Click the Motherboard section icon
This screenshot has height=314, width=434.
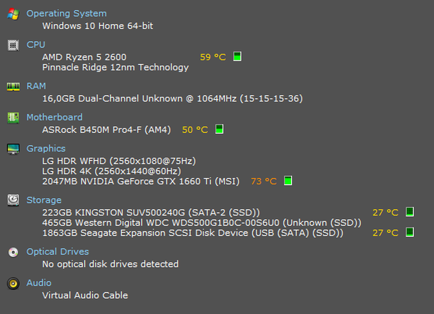pyautogui.click(x=13, y=117)
